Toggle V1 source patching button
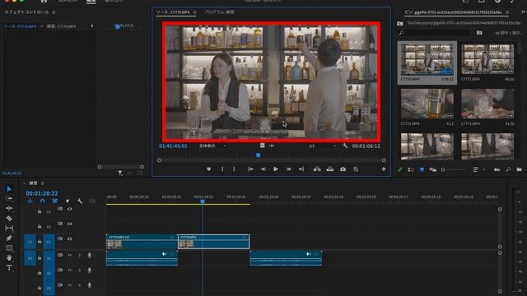Screen dimensions: 527x296 pos(30,242)
